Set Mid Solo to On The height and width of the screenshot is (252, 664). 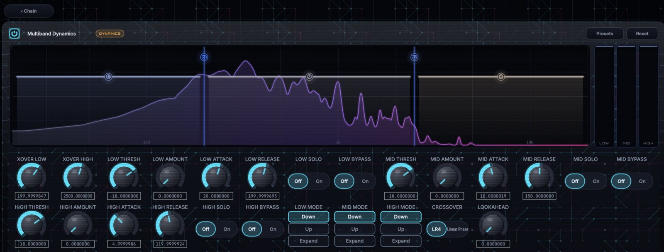(x=596, y=181)
